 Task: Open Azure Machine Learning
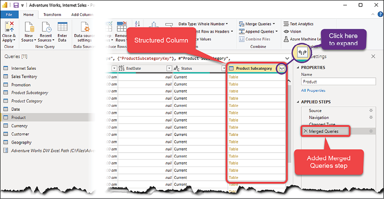click(x=302, y=39)
